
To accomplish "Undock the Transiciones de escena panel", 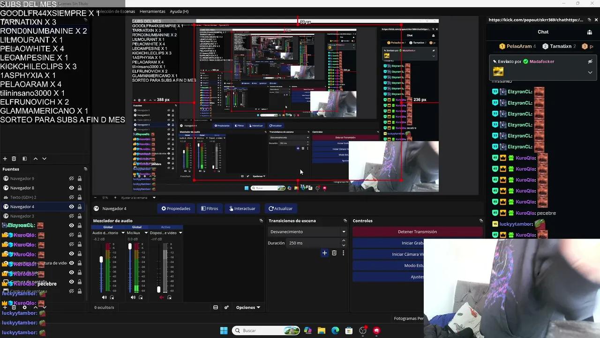I will coord(345,221).
